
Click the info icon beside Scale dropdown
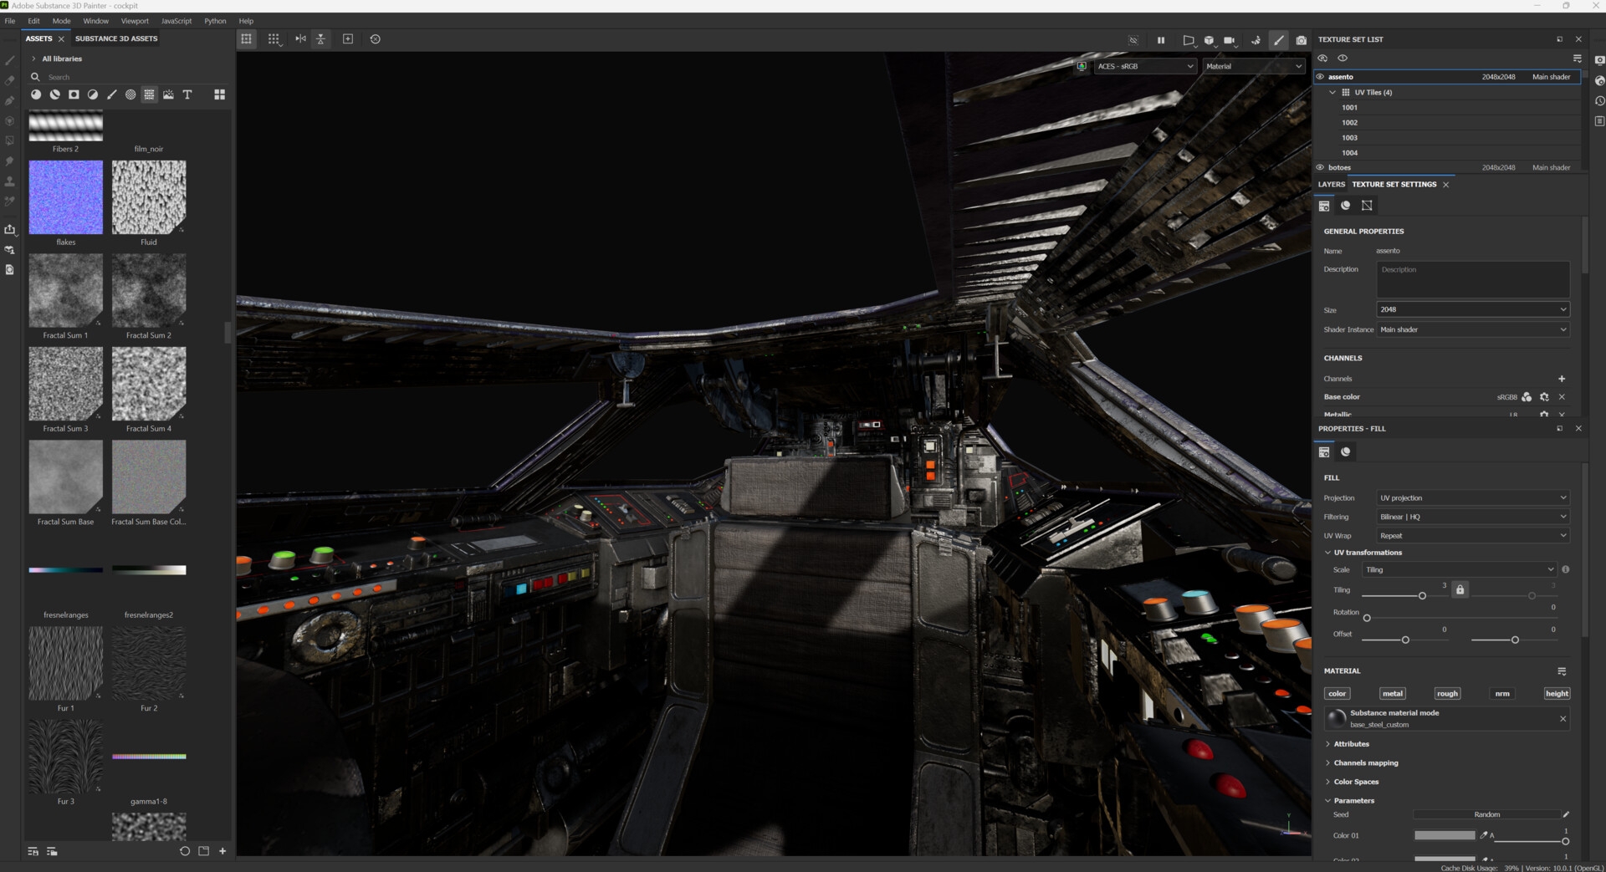1566,569
